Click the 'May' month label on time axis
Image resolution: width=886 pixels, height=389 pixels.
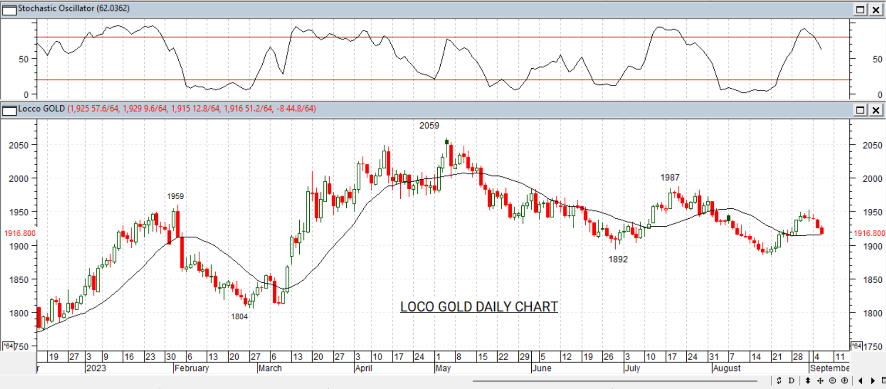[443, 368]
